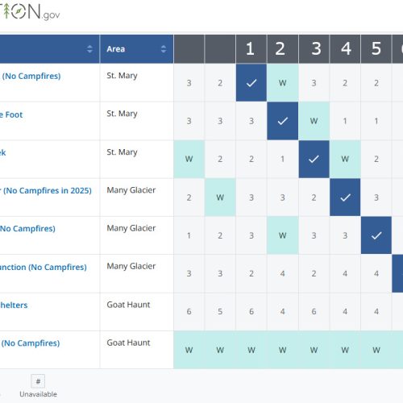Click the Recreation.gov logo
Screen dimensions: 403x403
[30, 11]
